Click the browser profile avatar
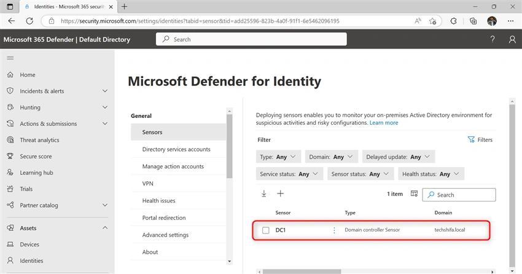Image resolution: width=522 pixels, height=274 pixels. click(492, 21)
